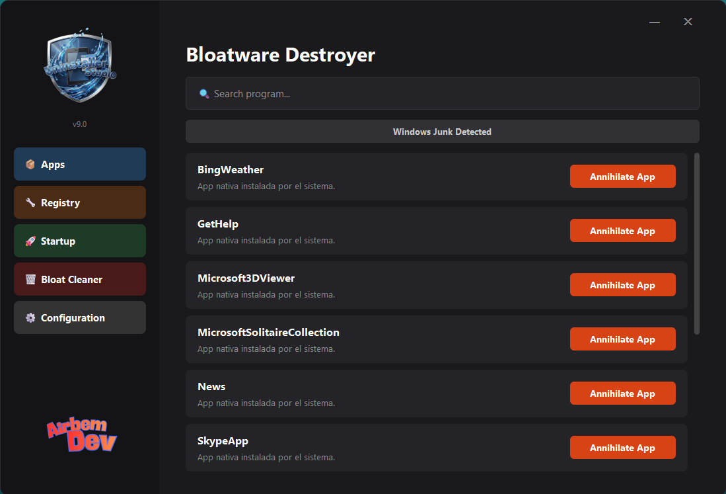Click the app list vertical scrollbar
The height and width of the screenshot is (494, 726).
[x=696, y=244]
